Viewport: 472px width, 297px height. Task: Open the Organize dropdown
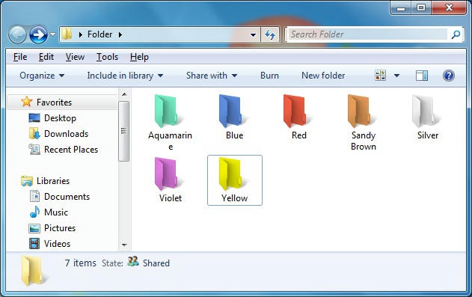pos(42,76)
